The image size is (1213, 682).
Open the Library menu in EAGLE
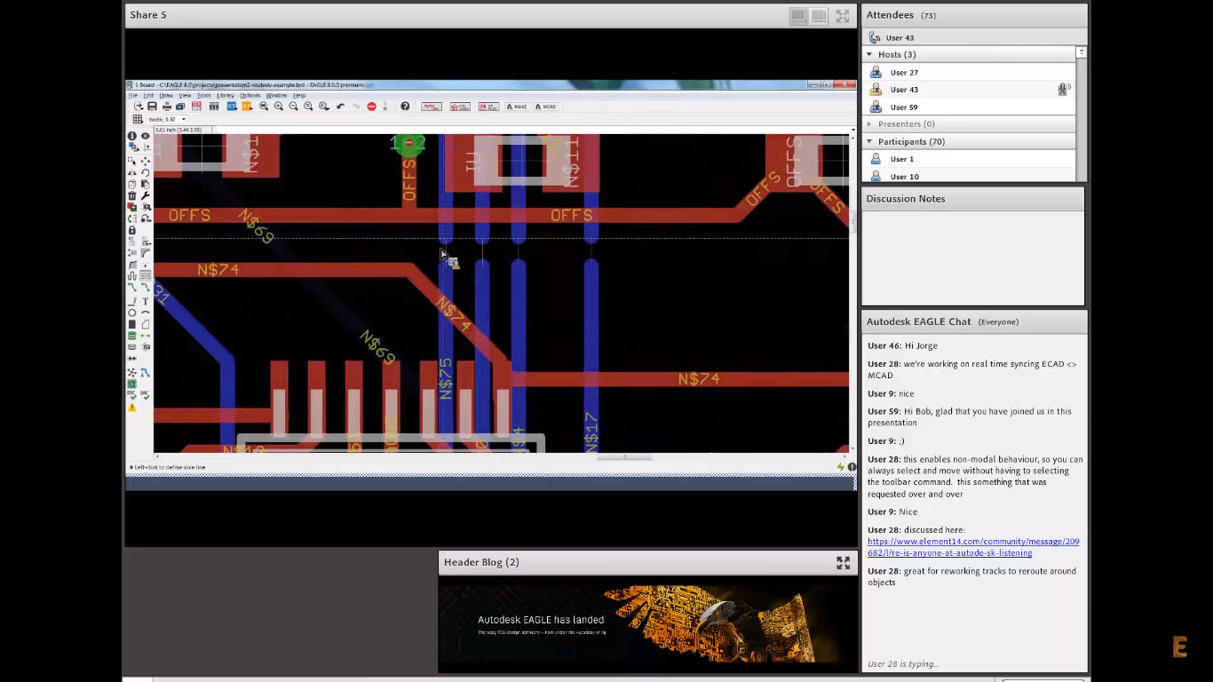226,95
